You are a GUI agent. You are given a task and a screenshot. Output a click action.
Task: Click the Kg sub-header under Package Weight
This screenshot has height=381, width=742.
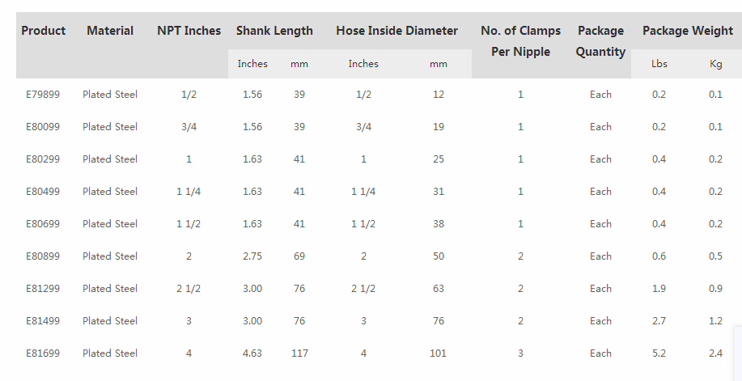[715, 64]
